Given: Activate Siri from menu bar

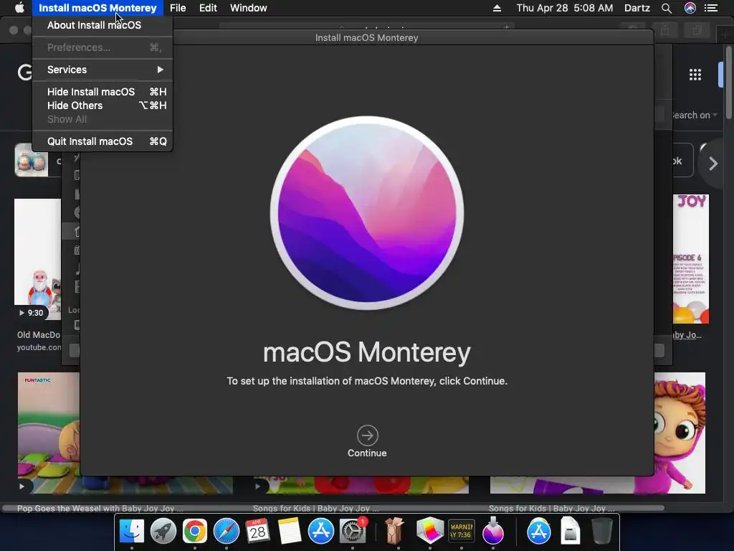Looking at the screenshot, I should pos(690,8).
